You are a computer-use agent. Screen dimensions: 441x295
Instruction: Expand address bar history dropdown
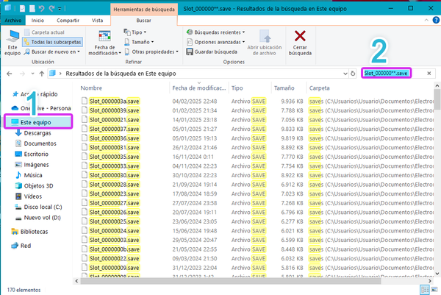pos(345,74)
